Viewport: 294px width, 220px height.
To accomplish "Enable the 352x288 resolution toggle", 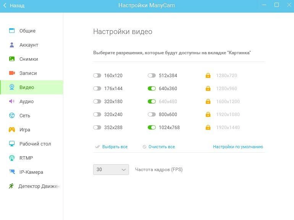I will tap(97, 127).
